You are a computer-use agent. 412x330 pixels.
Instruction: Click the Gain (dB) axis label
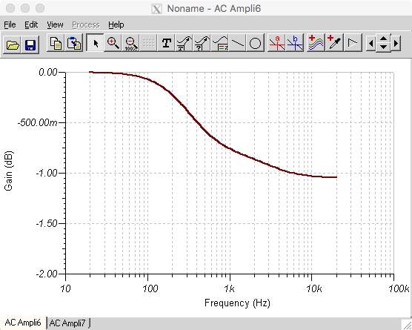pyautogui.click(x=8, y=171)
